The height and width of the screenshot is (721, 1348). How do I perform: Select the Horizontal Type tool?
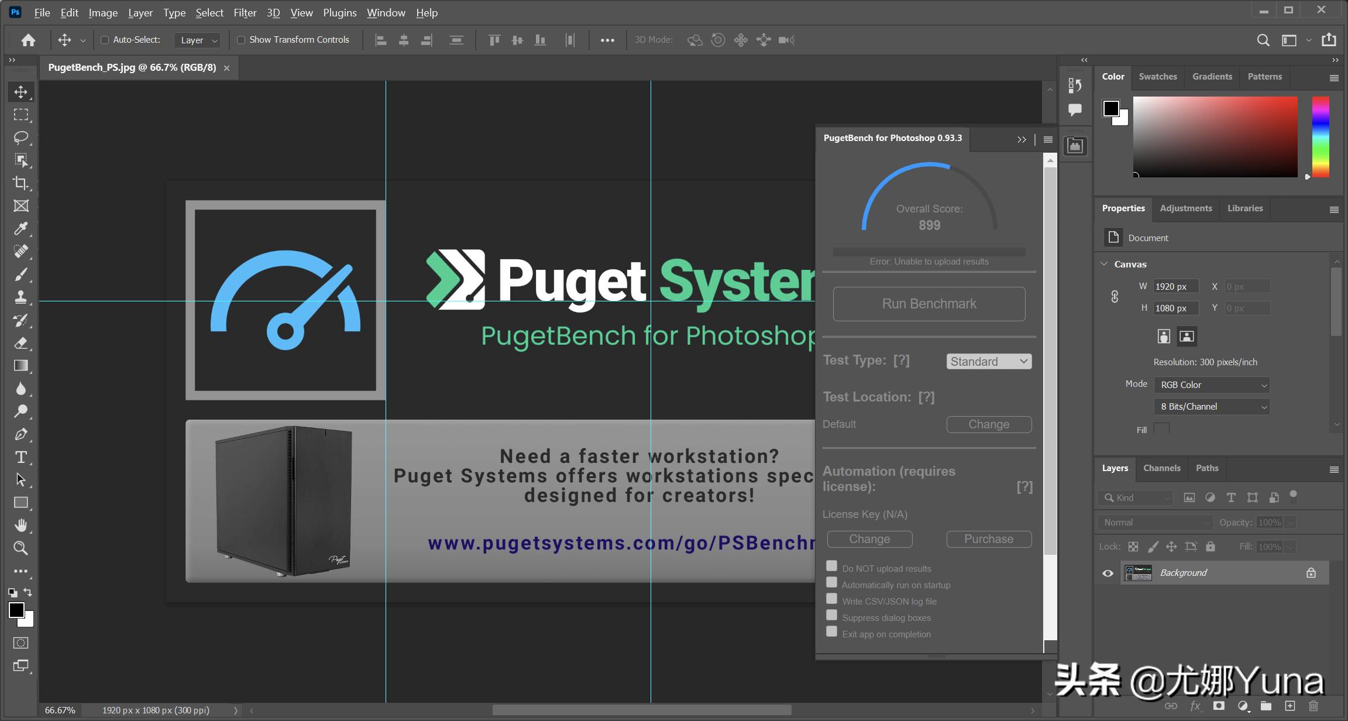[x=20, y=457]
